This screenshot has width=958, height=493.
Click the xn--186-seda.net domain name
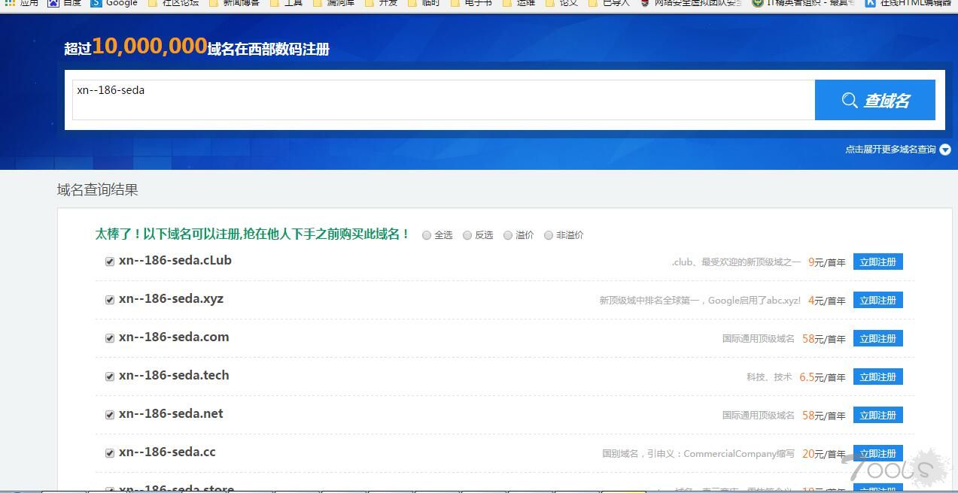[x=171, y=413]
